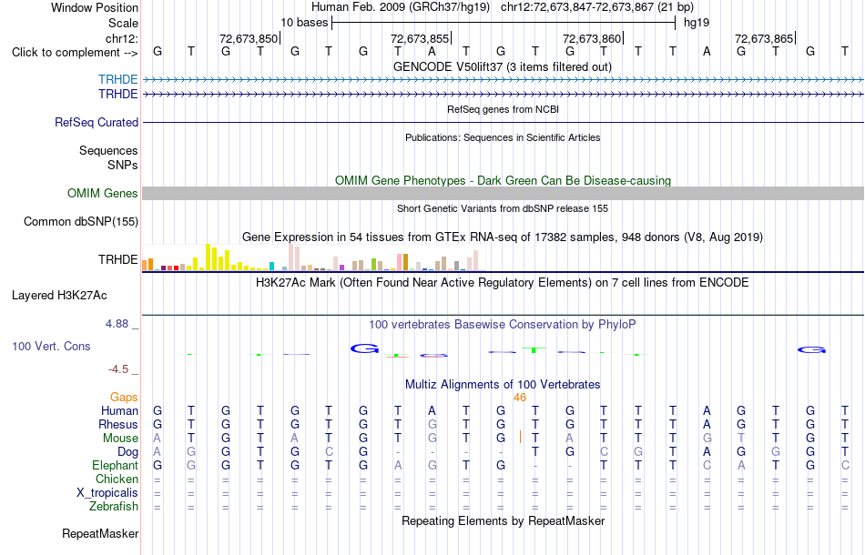
Task: Click the Scale label
Action: pos(123,23)
